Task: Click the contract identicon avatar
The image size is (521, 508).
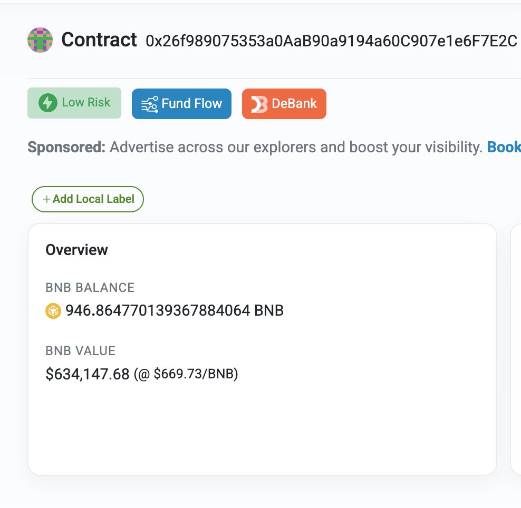Action: tap(40, 40)
